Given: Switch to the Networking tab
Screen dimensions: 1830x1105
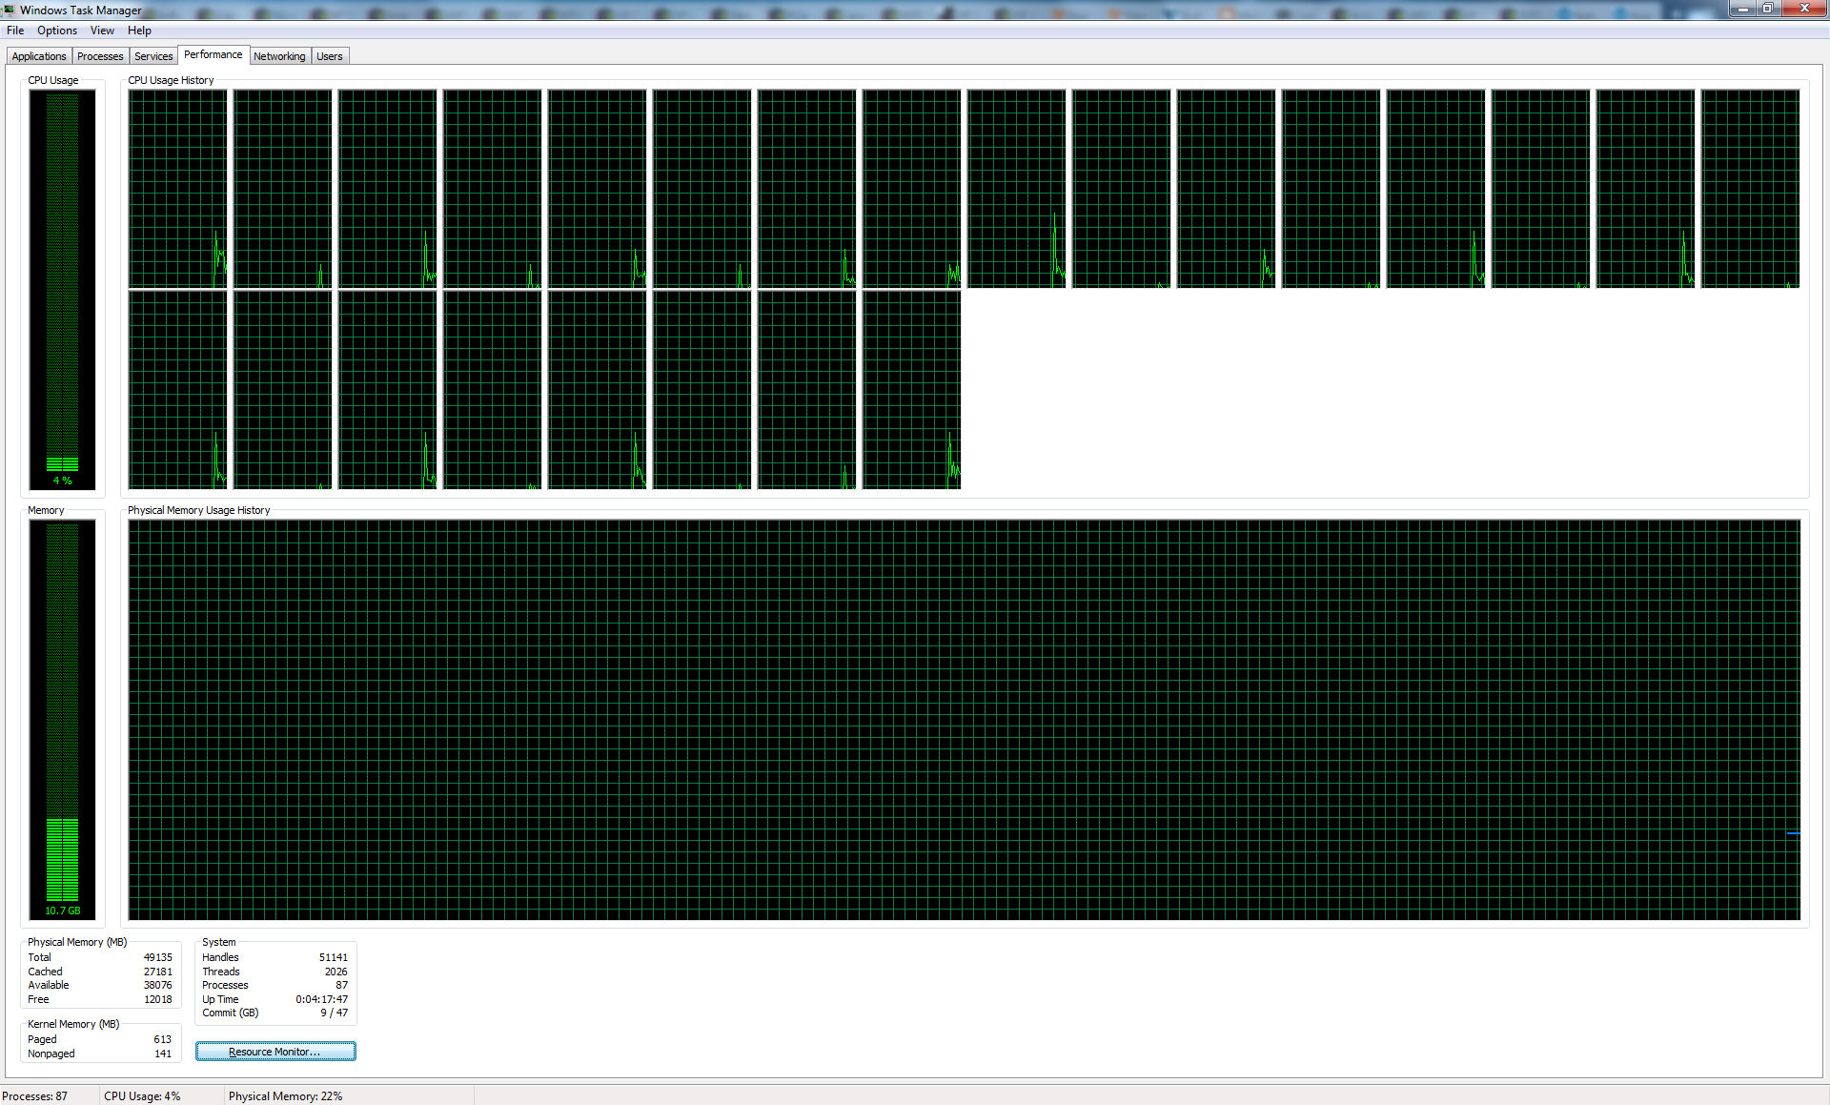Looking at the screenshot, I should pos(279,56).
